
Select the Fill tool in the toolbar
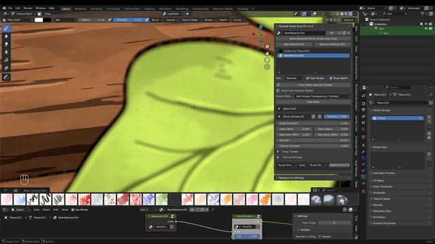[x=6, y=60]
